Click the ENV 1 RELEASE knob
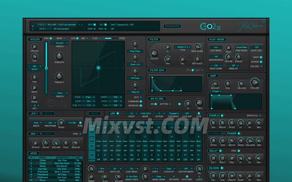The height and width of the screenshot is (182, 292). coord(75,142)
